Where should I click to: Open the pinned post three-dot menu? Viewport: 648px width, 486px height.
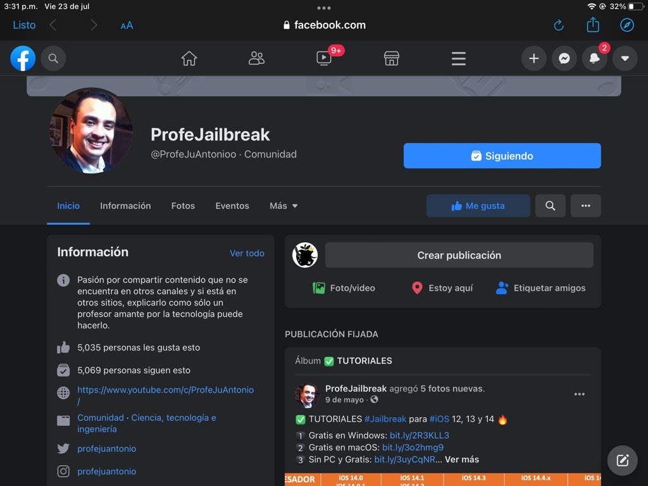click(580, 394)
